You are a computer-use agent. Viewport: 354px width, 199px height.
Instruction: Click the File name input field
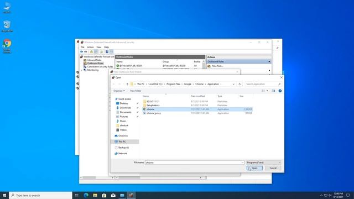[x=193, y=163]
